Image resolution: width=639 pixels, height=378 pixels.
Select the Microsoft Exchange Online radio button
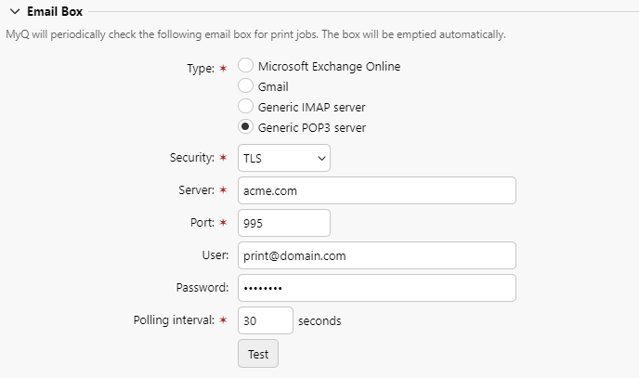(x=246, y=66)
